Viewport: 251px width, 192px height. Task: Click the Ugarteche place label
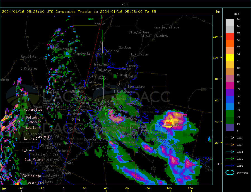point(75,129)
